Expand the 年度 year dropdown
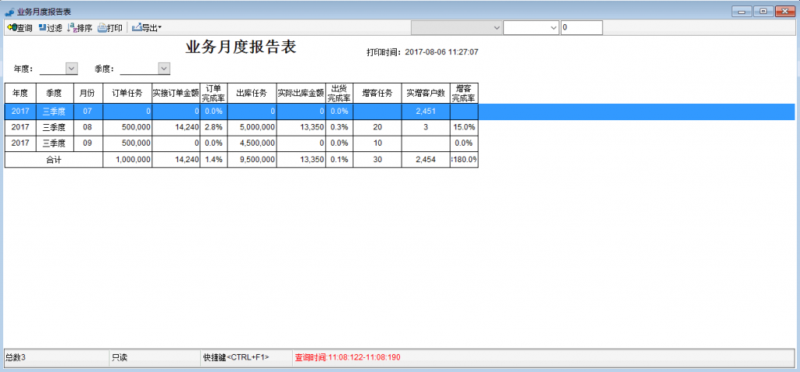Viewport: 800px width, 372px height. [72, 69]
